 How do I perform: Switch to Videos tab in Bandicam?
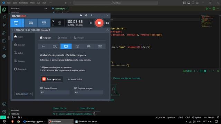(62, 38)
